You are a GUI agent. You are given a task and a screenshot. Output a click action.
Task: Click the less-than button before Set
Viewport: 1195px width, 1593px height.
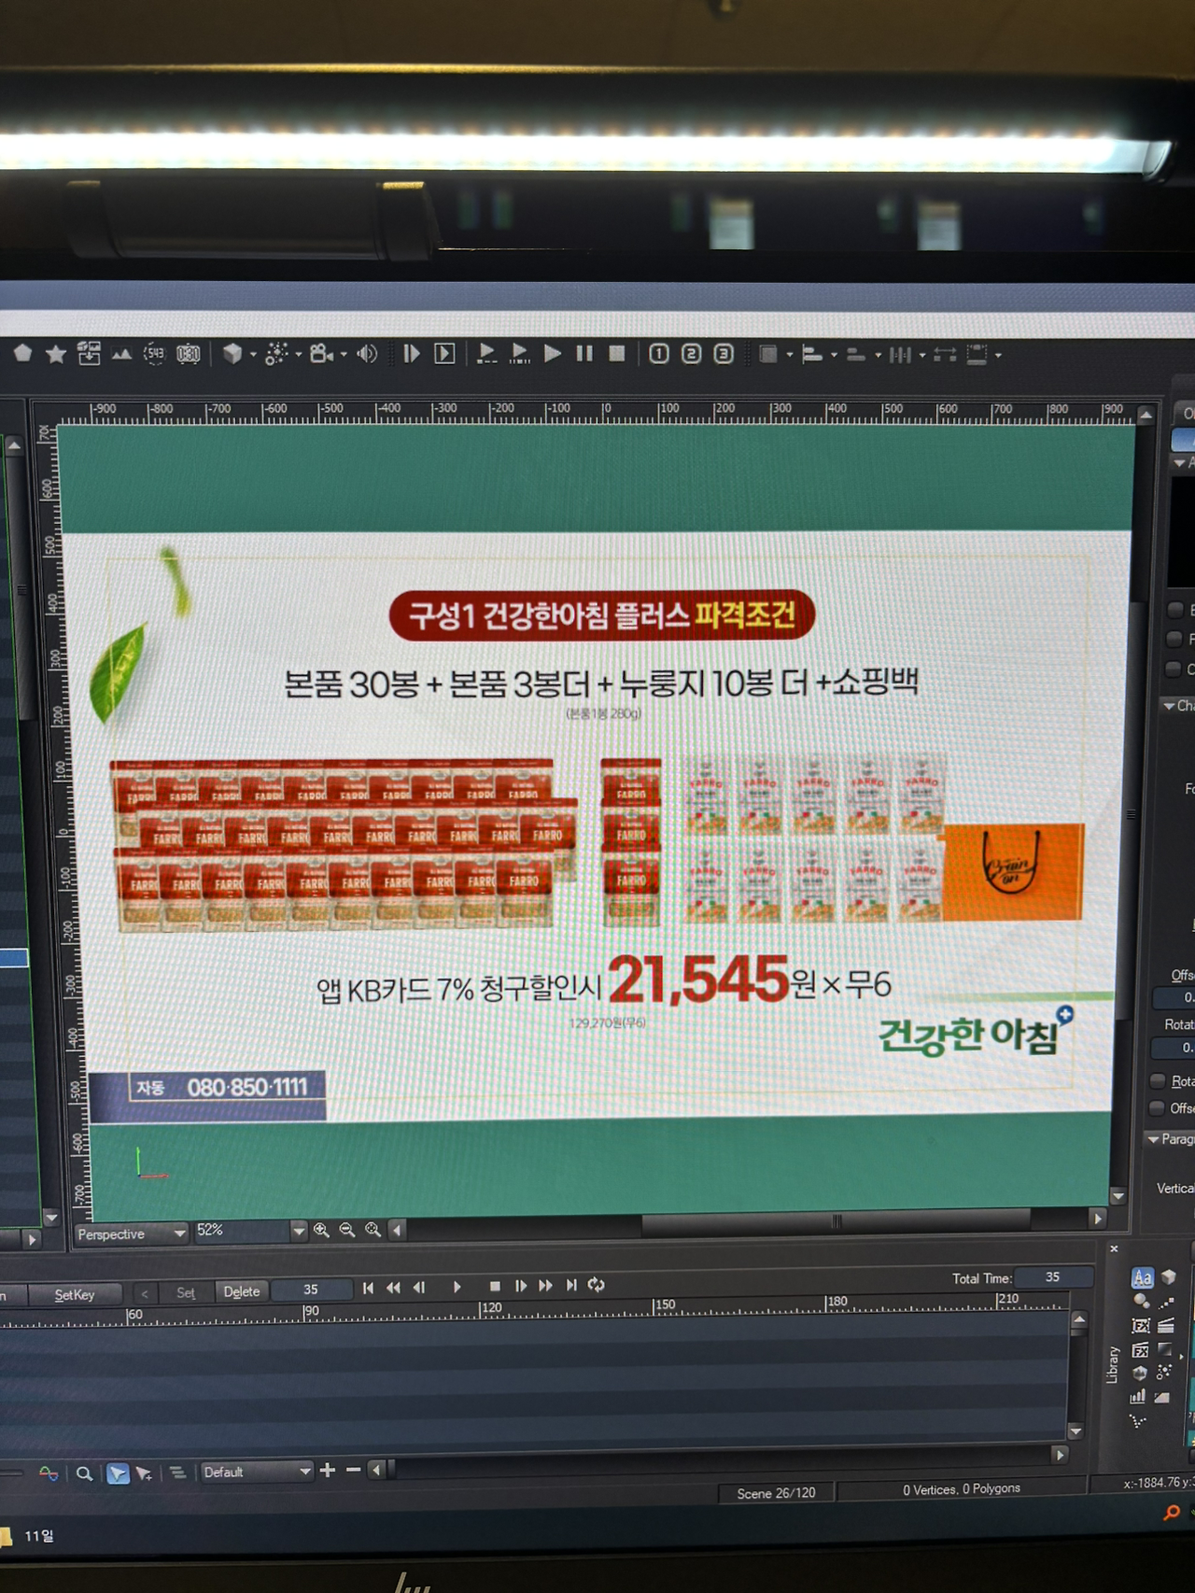click(x=144, y=1293)
